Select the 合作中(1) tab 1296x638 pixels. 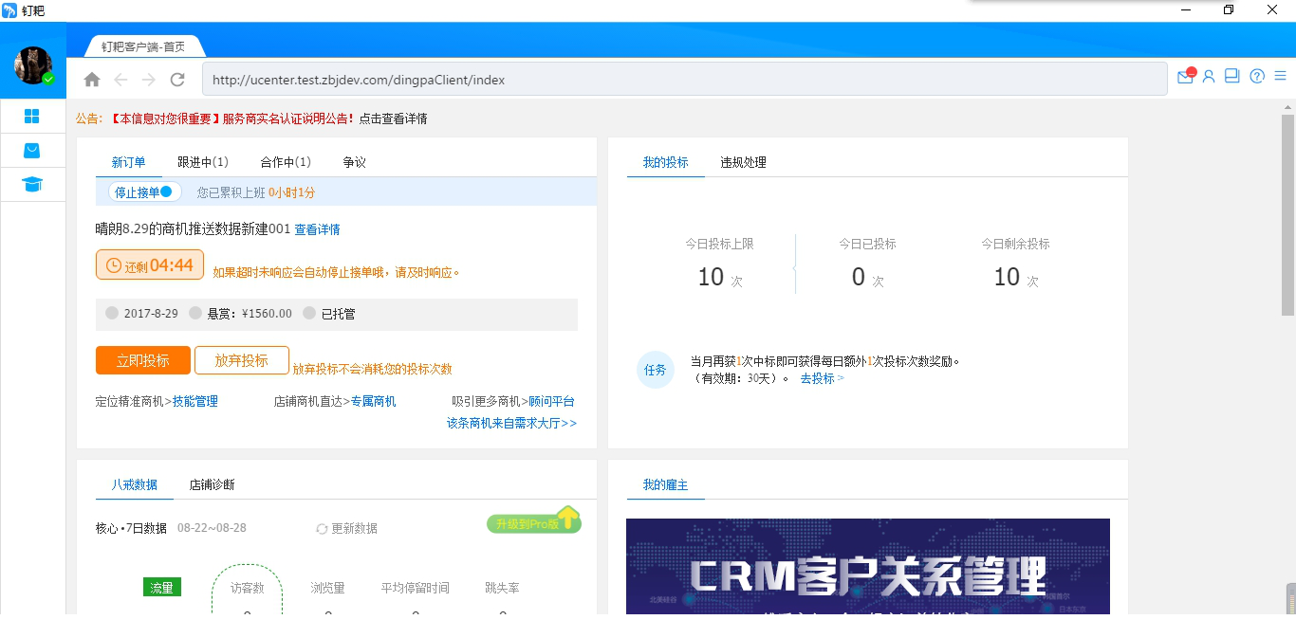point(286,162)
